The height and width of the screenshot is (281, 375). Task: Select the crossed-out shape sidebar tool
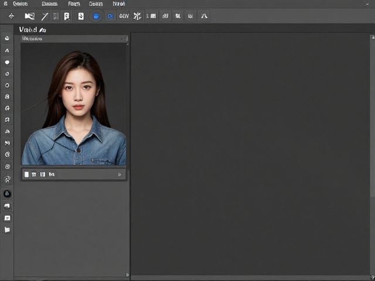(x=7, y=143)
